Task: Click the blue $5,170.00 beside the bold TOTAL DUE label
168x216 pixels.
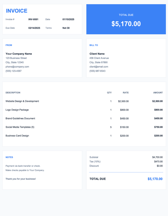Action: (155, 179)
